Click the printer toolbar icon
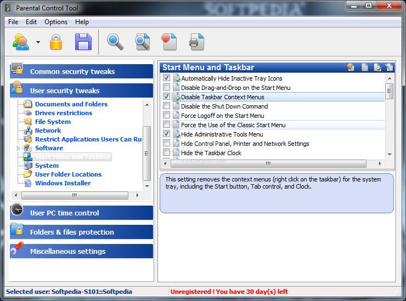406x301 pixels. coord(197,42)
